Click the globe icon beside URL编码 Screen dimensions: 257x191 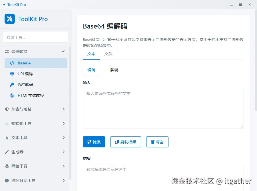click(x=12, y=74)
